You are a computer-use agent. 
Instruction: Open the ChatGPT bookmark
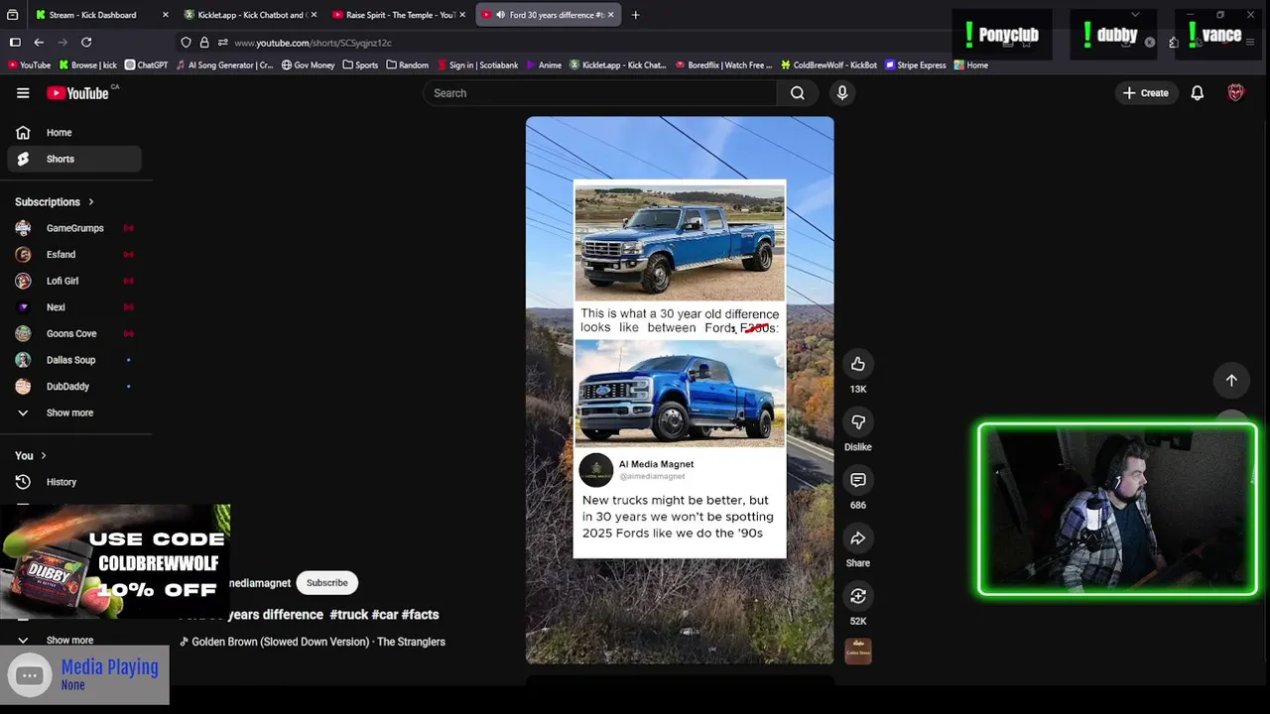pyautogui.click(x=146, y=65)
